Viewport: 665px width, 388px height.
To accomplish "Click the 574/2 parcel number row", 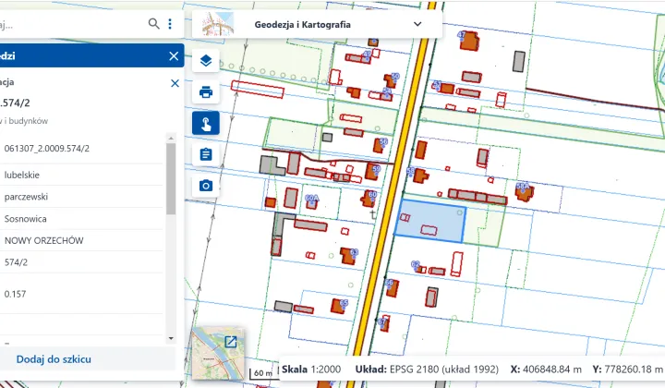I will click(81, 262).
